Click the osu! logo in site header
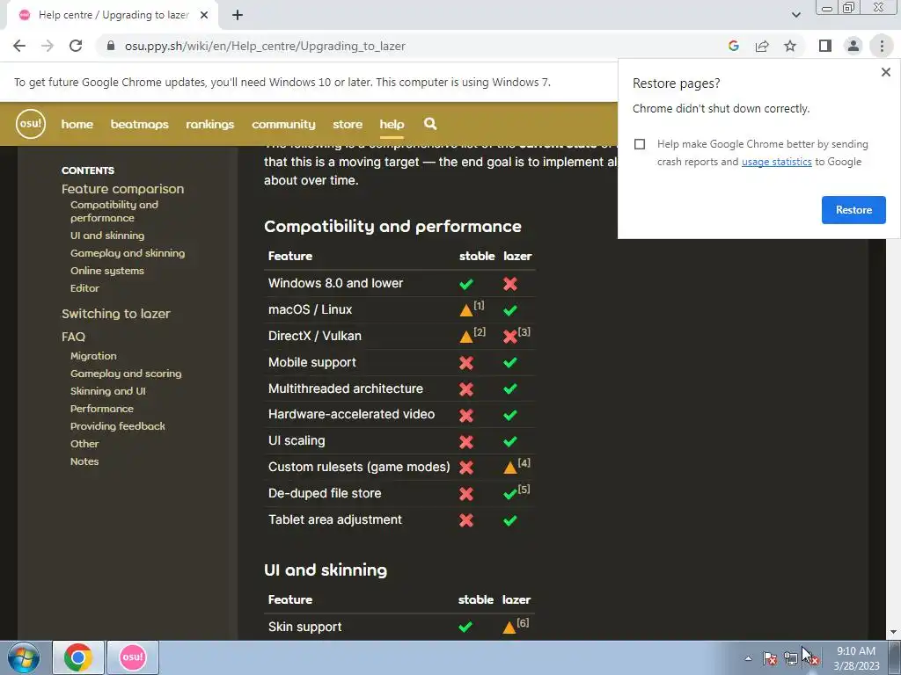Image resolution: width=901 pixels, height=675 pixels. [31, 123]
